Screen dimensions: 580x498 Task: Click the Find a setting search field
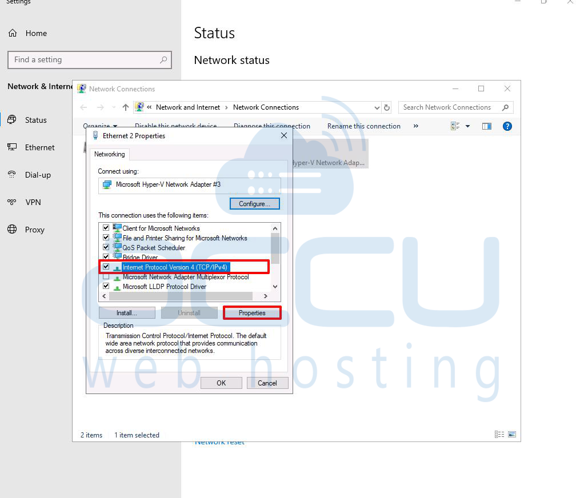coord(90,60)
